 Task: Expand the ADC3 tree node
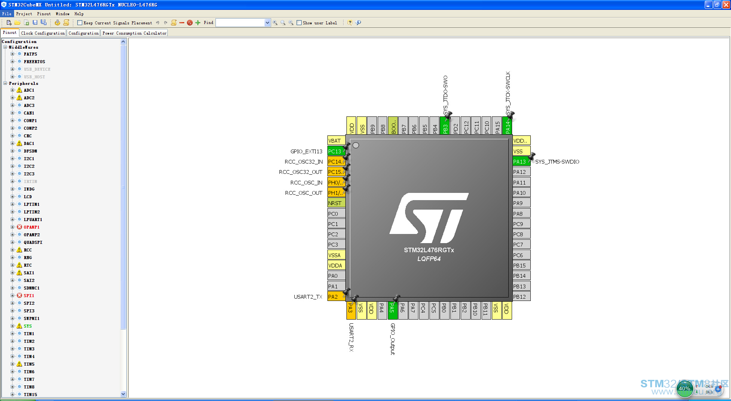(x=12, y=105)
